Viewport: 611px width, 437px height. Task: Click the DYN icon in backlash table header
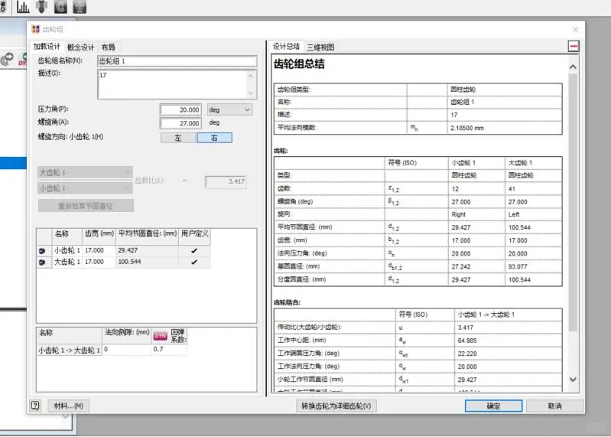160,336
